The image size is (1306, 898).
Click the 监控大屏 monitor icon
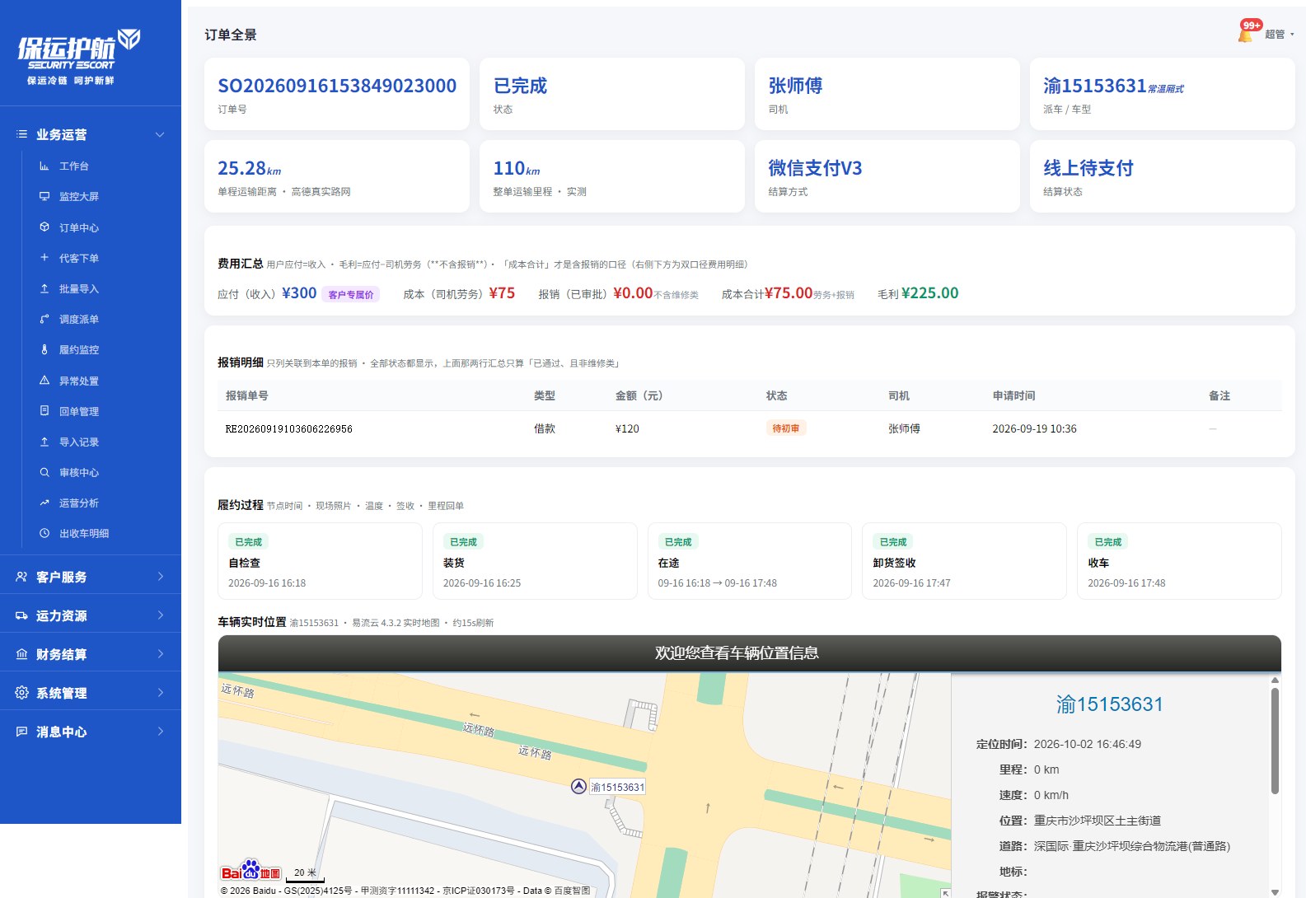(x=44, y=197)
